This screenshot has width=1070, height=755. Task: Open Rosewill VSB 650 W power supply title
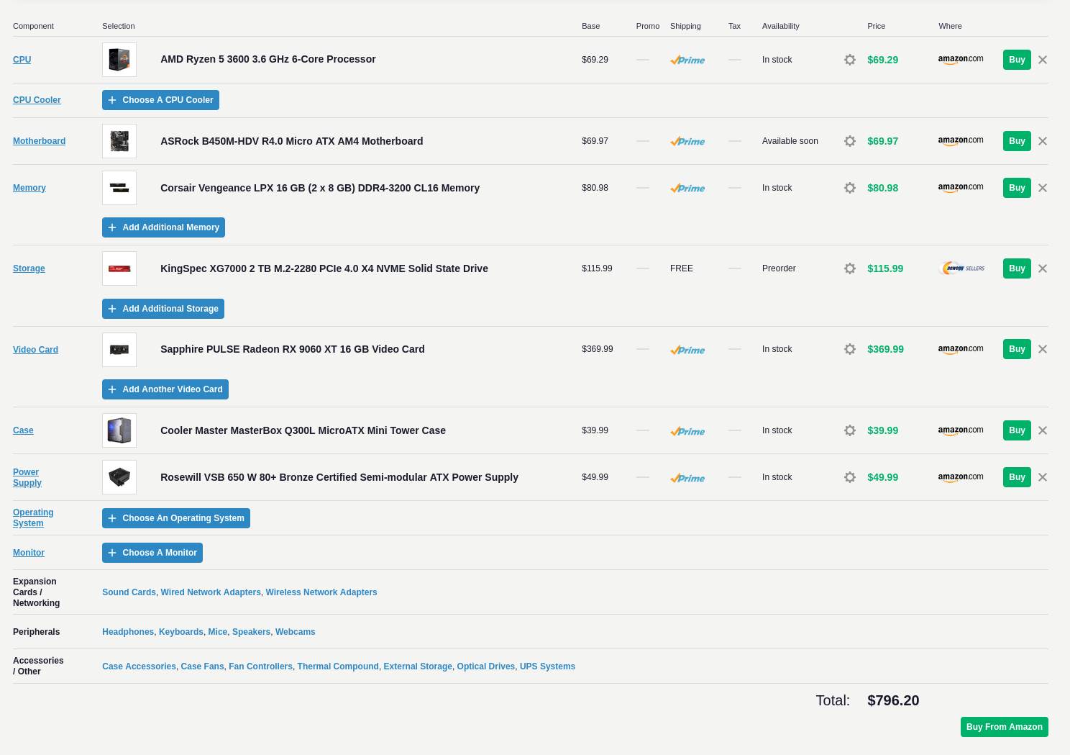(339, 477)
